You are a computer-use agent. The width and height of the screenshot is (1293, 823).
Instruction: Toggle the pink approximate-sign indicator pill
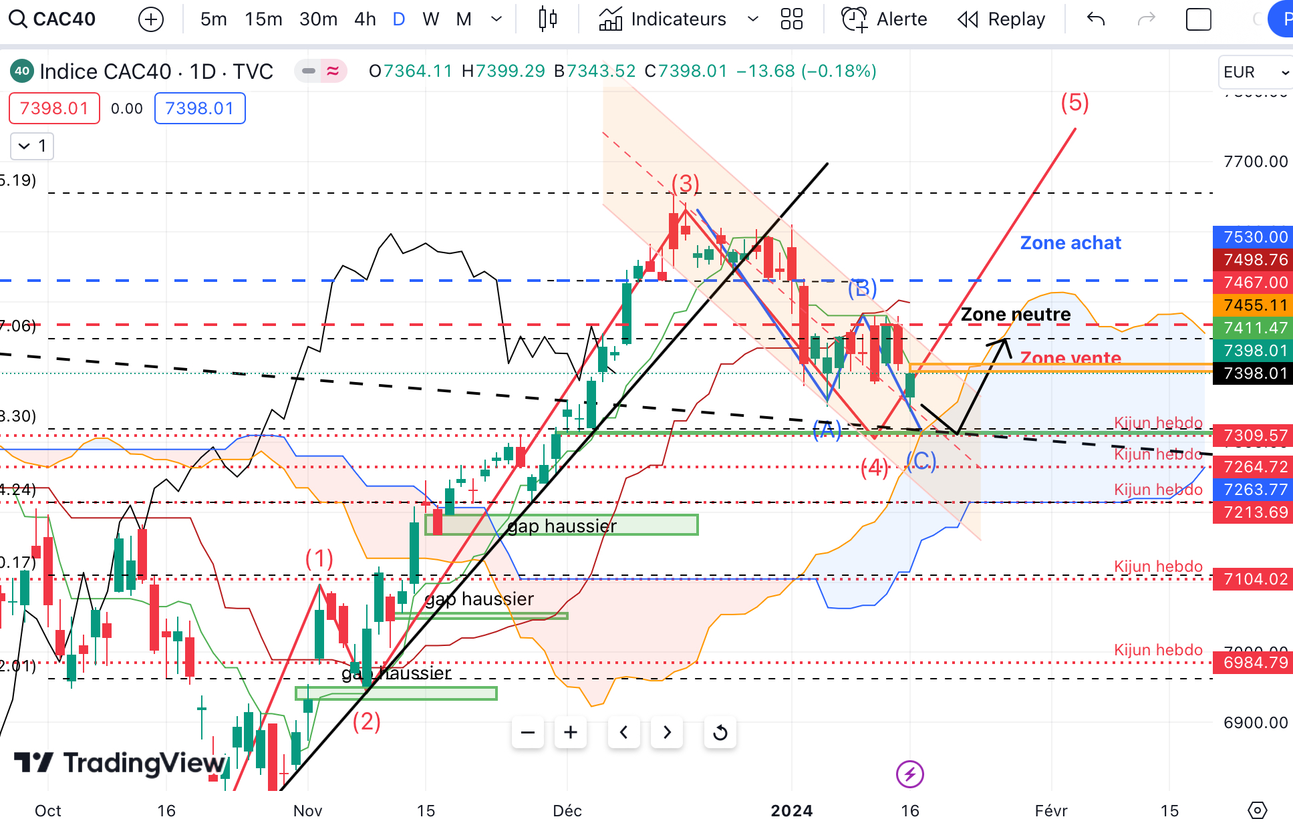[333, 71]
